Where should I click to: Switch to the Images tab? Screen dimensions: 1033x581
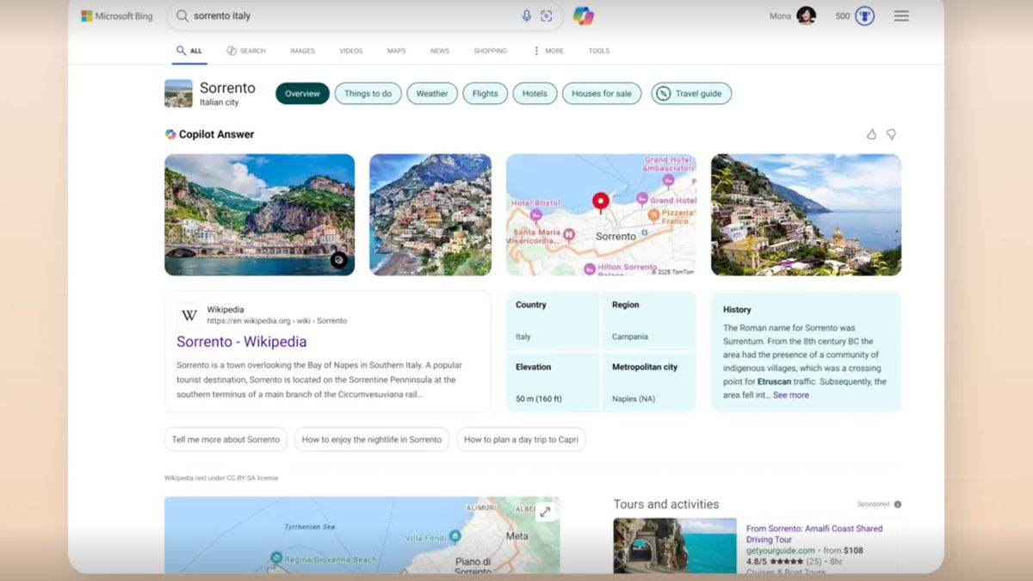point(302,51)
